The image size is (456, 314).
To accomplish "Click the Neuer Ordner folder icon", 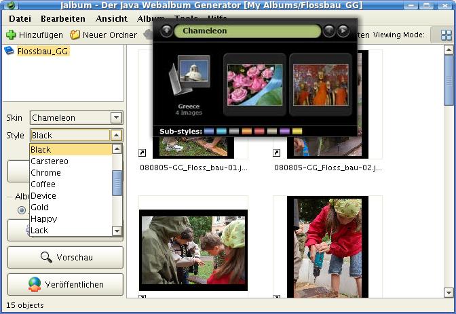I will 75,35.
